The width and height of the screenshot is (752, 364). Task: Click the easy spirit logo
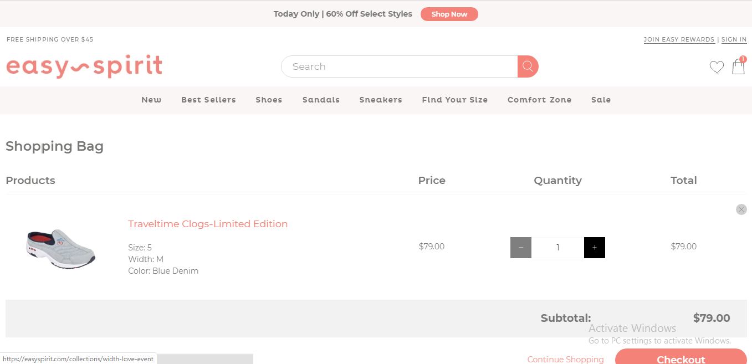84,66
